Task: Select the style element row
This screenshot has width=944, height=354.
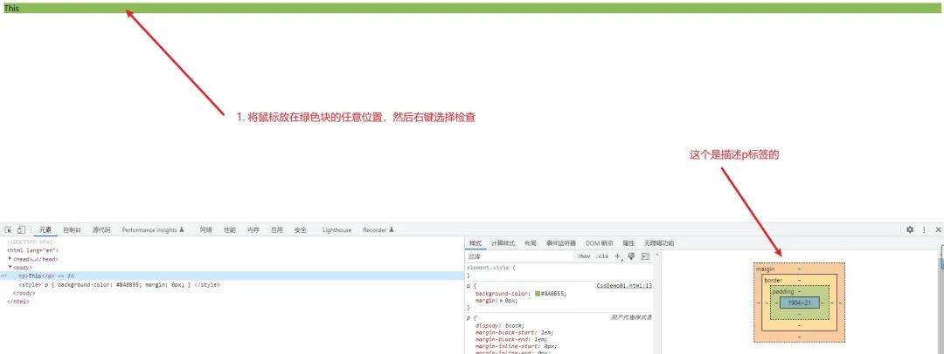Action: (x=232, y=284)
